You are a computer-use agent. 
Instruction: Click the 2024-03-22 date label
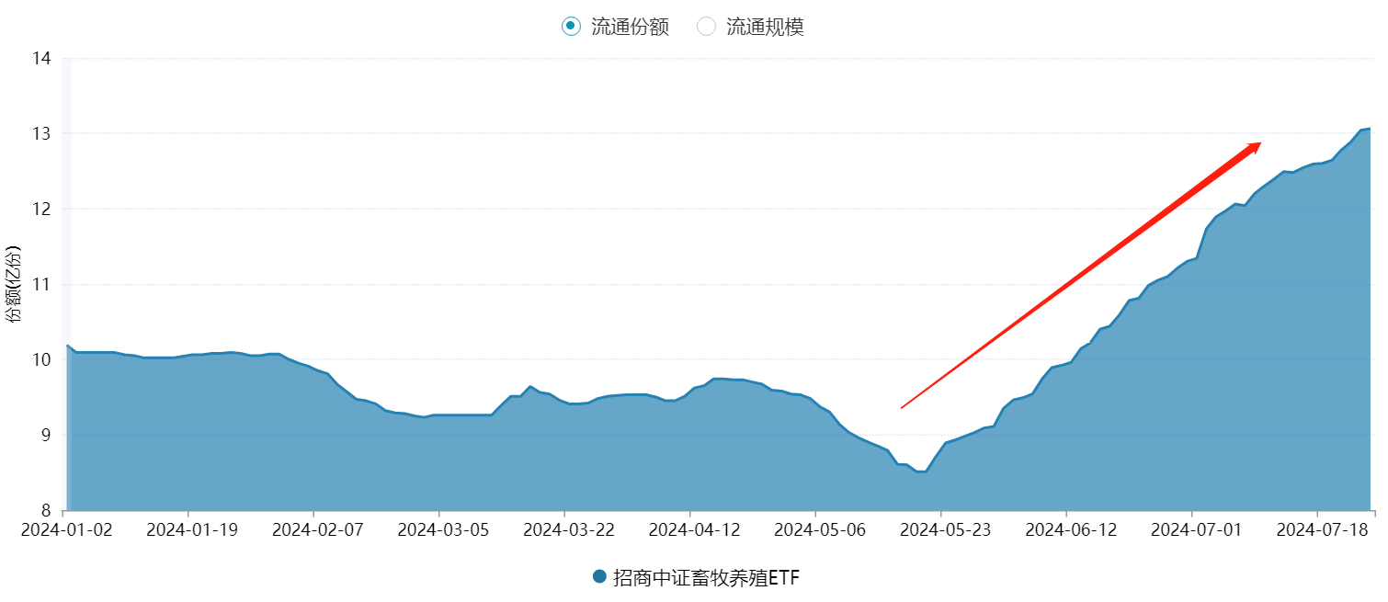coord(564,529)
